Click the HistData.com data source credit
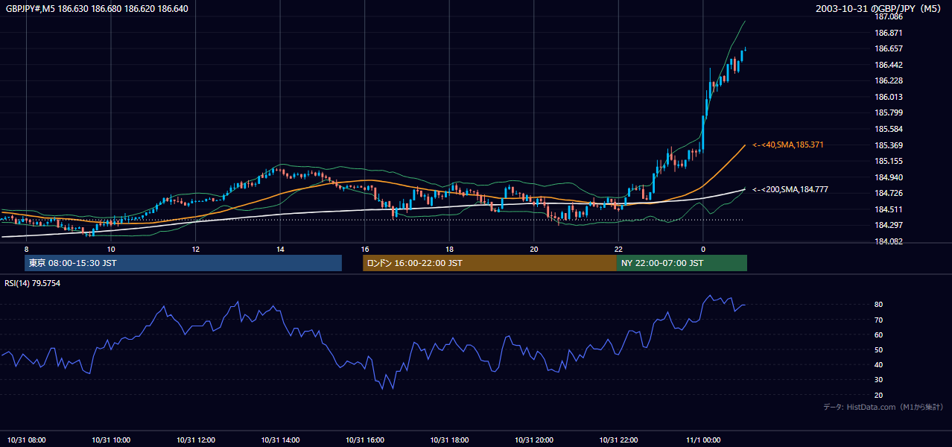 point(883,407)
